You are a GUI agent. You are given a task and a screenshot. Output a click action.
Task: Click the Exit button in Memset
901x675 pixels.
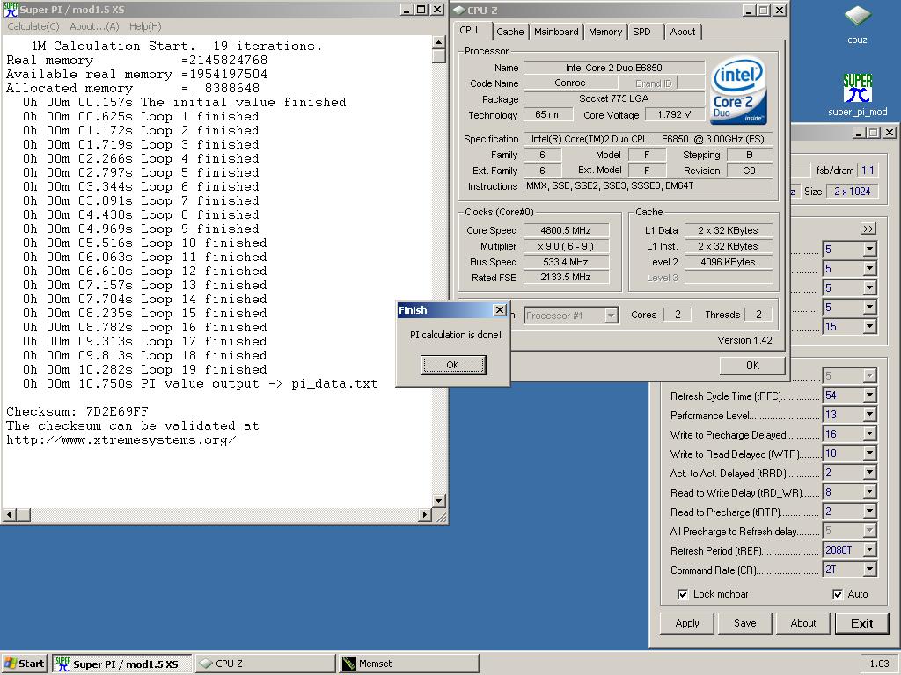click(862, 623)
